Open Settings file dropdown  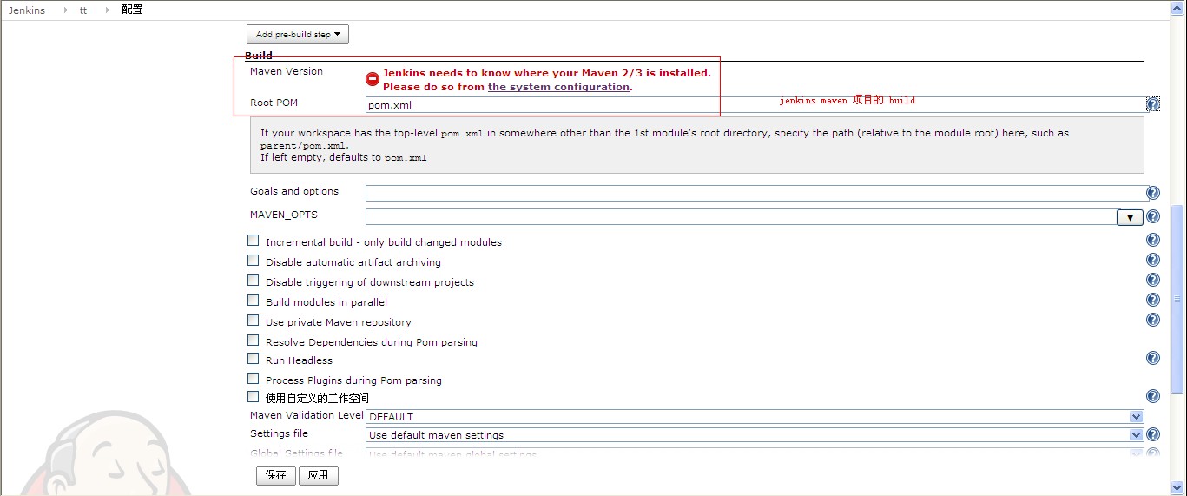point(755,435)
